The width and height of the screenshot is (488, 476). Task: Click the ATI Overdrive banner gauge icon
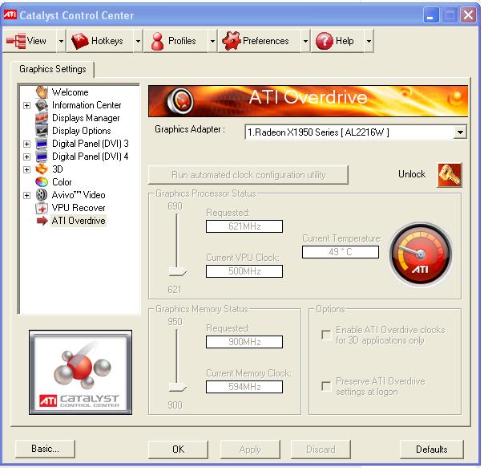pos(180,100)
